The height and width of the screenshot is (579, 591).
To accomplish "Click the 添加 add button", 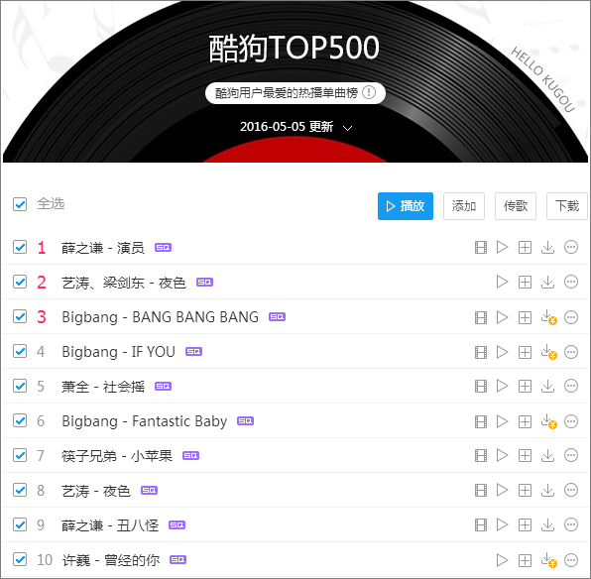I will click(464, 206).
